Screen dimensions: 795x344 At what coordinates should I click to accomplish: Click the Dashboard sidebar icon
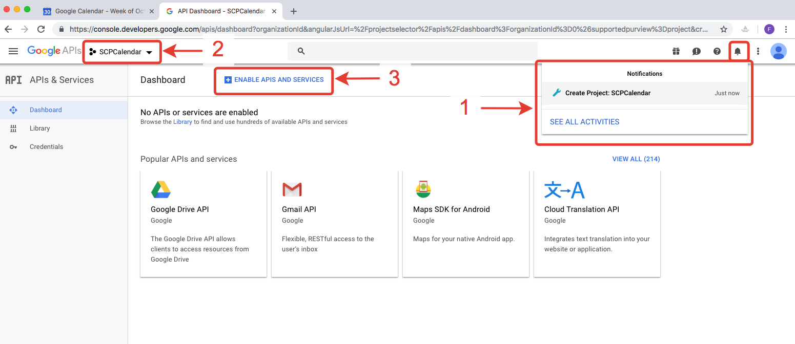pyautogui.click(x=13, y=110)
